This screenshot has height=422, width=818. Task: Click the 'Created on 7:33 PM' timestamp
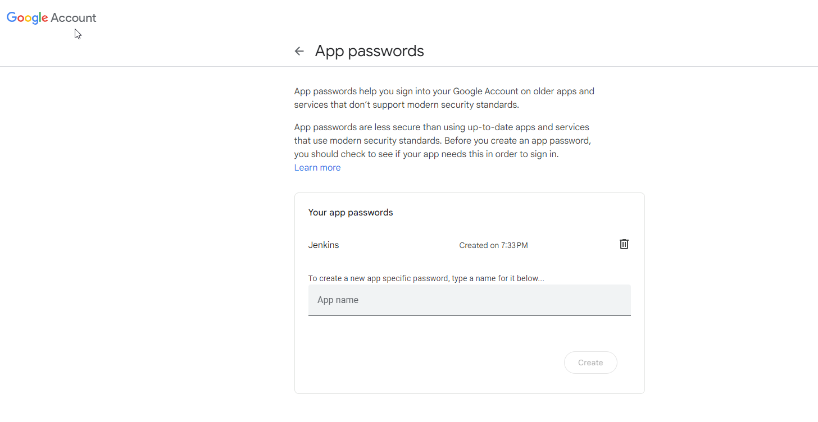(493, 245)
